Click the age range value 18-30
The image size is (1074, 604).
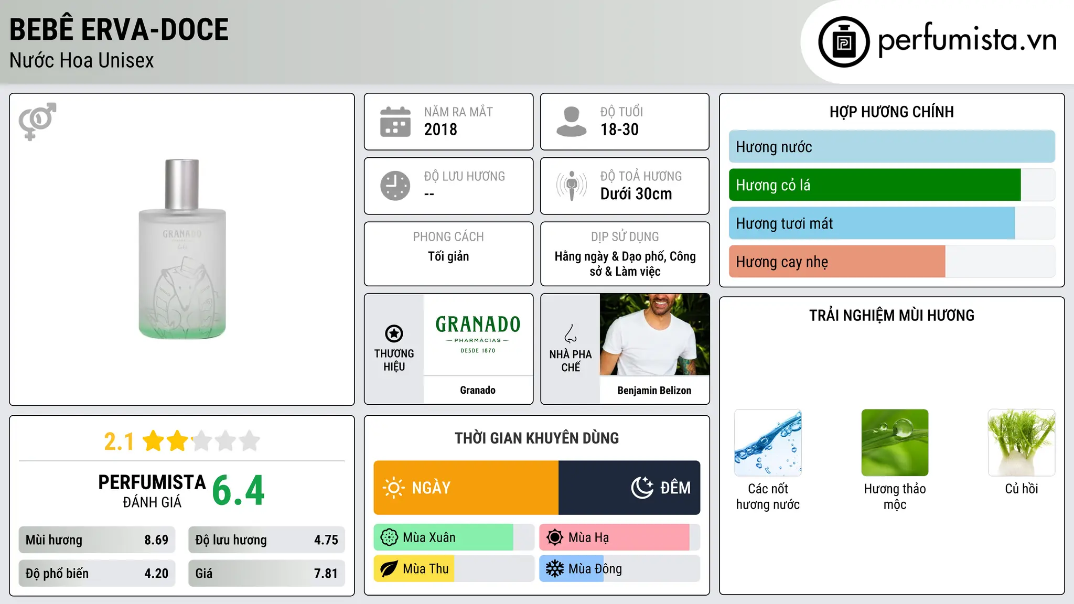click(x=619, y=130)
